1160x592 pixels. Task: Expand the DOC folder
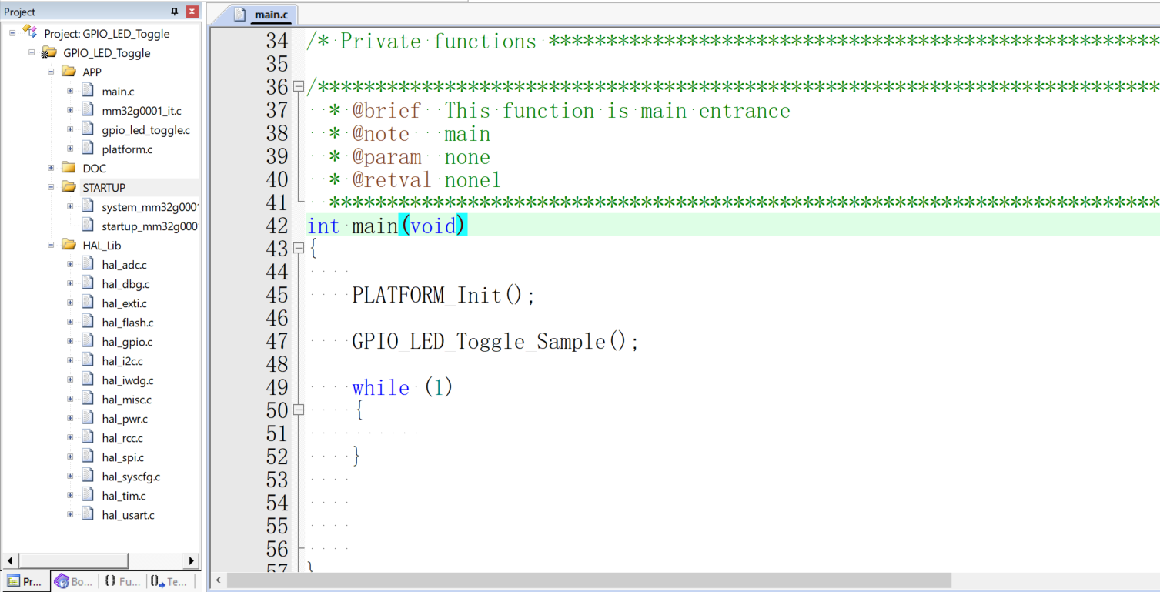51,168
